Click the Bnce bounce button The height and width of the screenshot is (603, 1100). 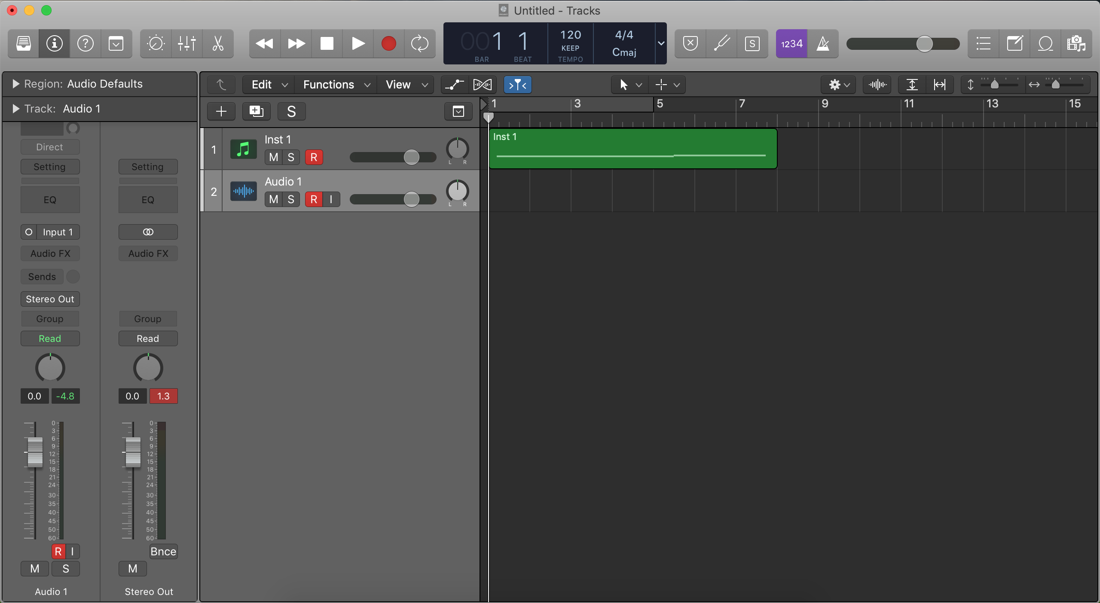(163, 551)
